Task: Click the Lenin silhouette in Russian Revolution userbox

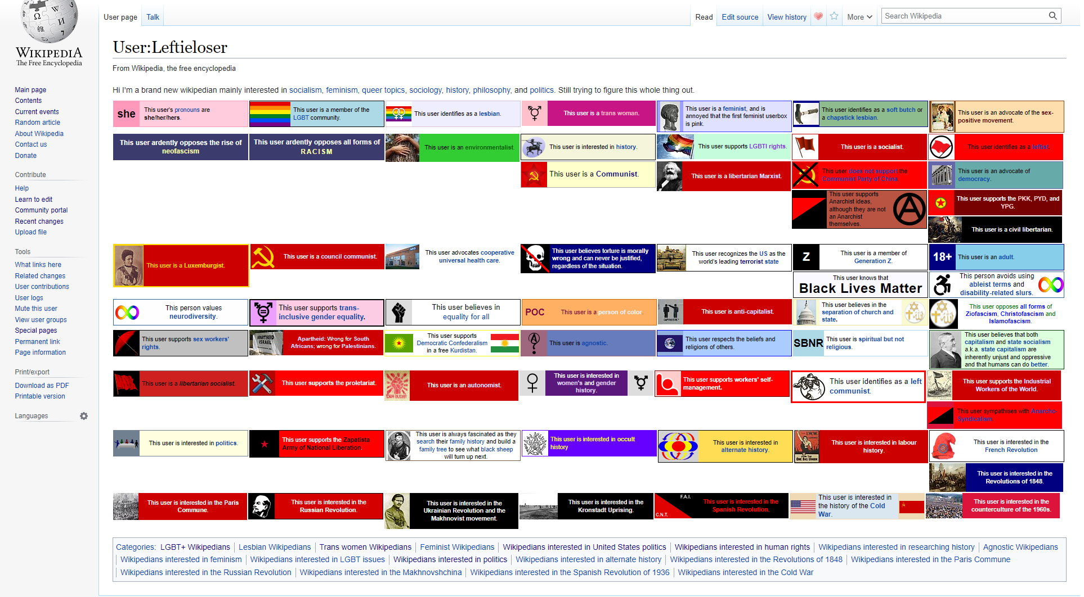Action: (x=261, y=506)
